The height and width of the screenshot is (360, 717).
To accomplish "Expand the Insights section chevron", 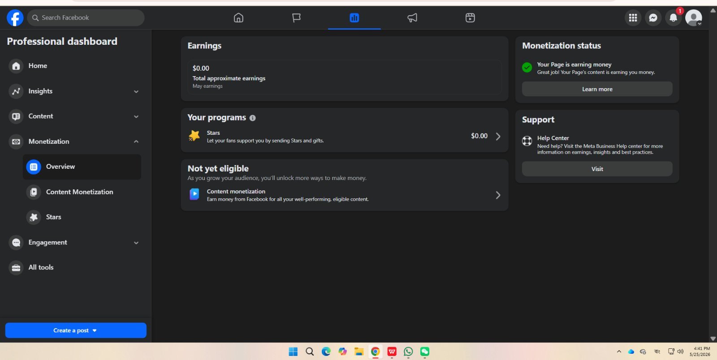I will tap(136, 91).
